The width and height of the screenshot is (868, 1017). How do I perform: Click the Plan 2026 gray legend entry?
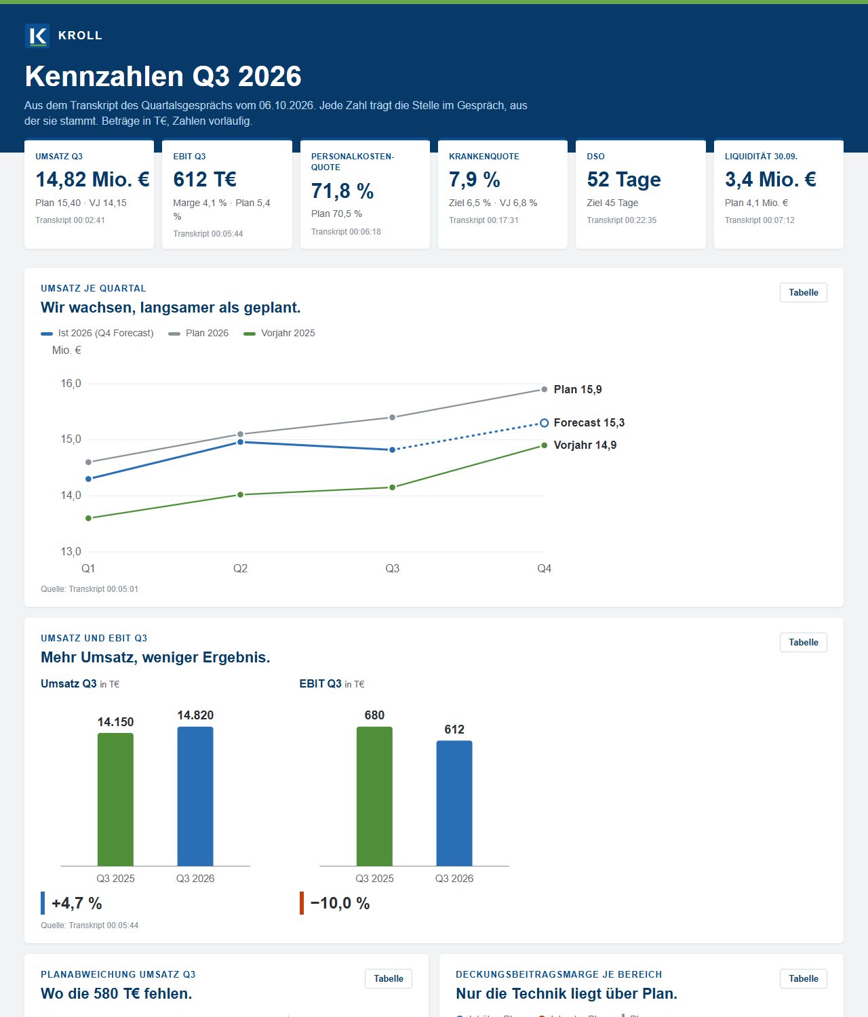[198, 333]
